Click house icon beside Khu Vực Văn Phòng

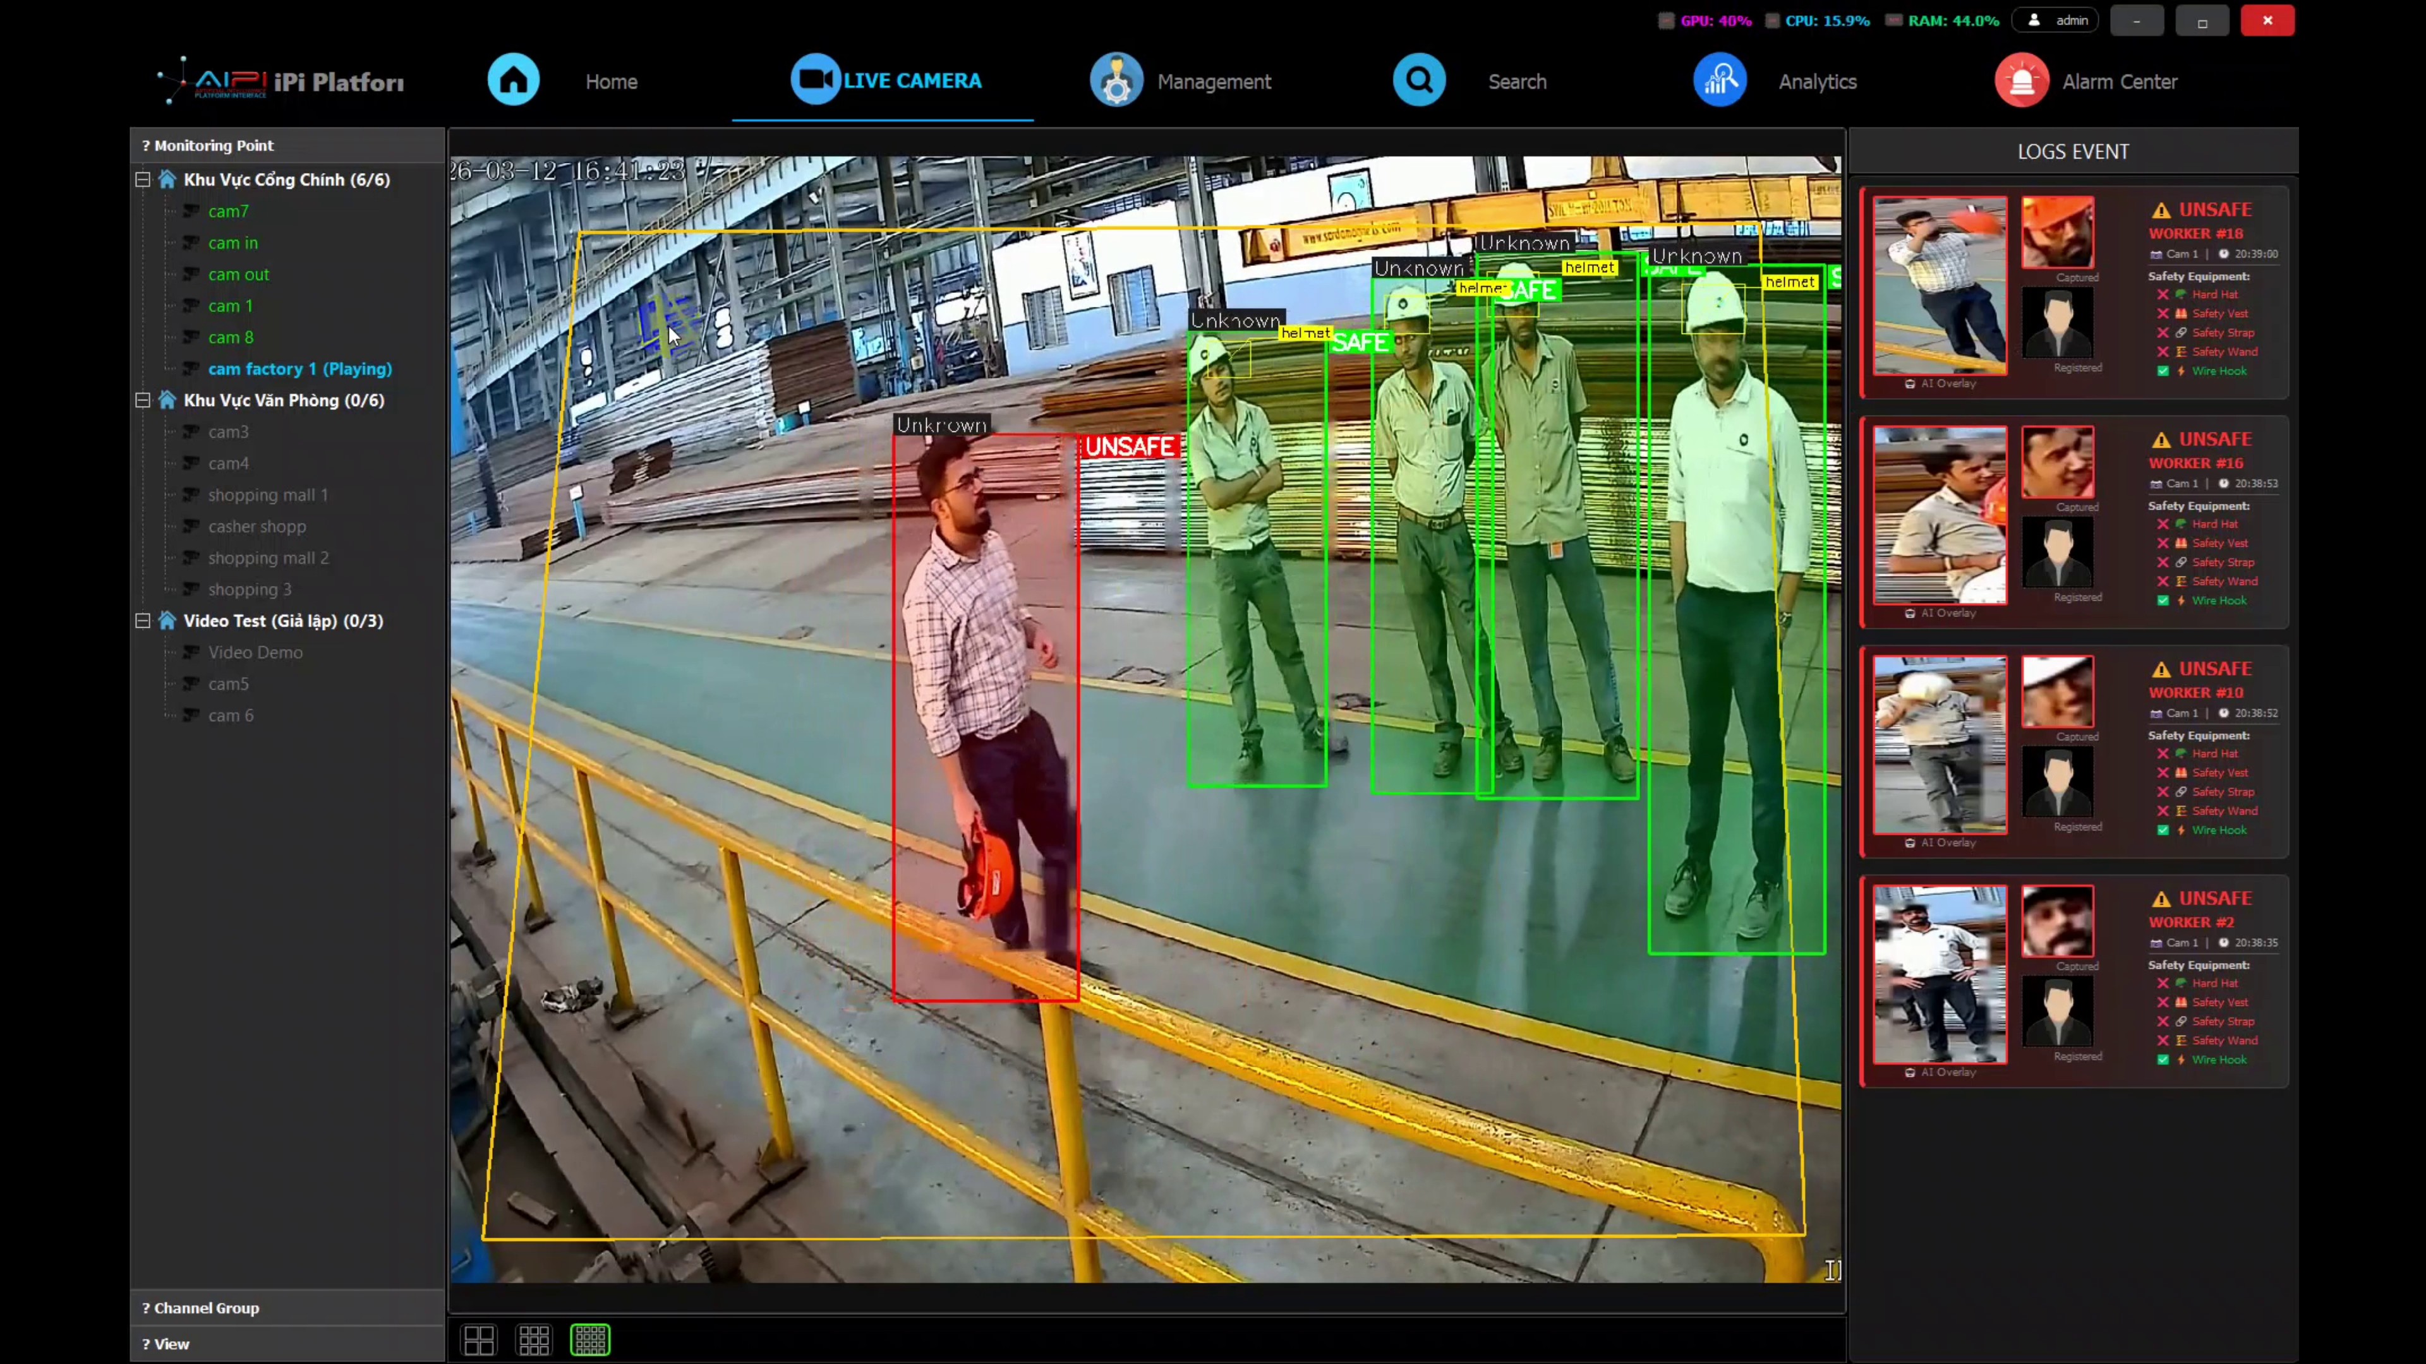pos(167,400)
